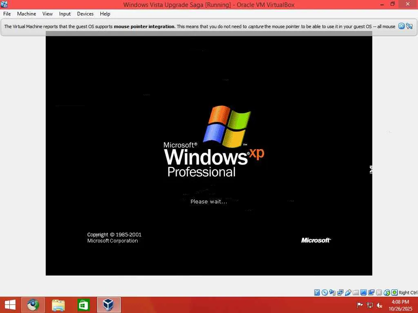Image resolution: width=418 pixels, height=313 pixels.
Task: Open the File menu
Action: coord(7,14)
